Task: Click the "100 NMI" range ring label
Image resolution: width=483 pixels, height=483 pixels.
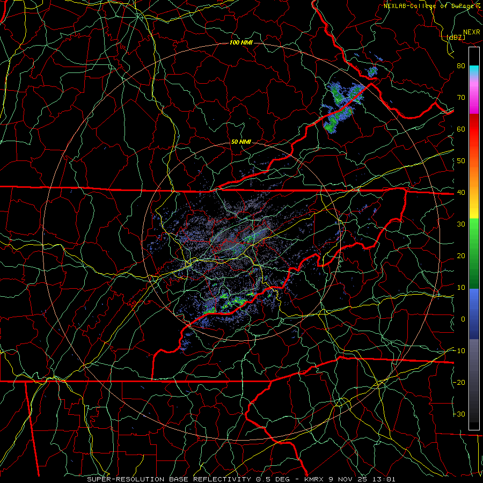Action: point(241,42)
